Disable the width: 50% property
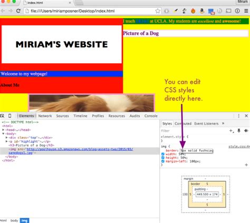 click(x=163, y=154)
